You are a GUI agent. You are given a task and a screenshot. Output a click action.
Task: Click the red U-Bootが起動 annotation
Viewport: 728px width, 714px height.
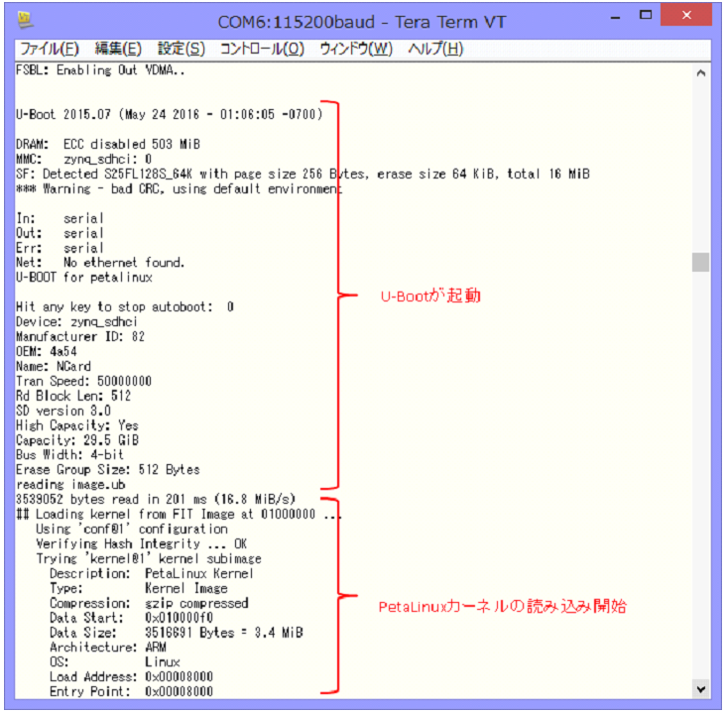(x=430, y=297)
